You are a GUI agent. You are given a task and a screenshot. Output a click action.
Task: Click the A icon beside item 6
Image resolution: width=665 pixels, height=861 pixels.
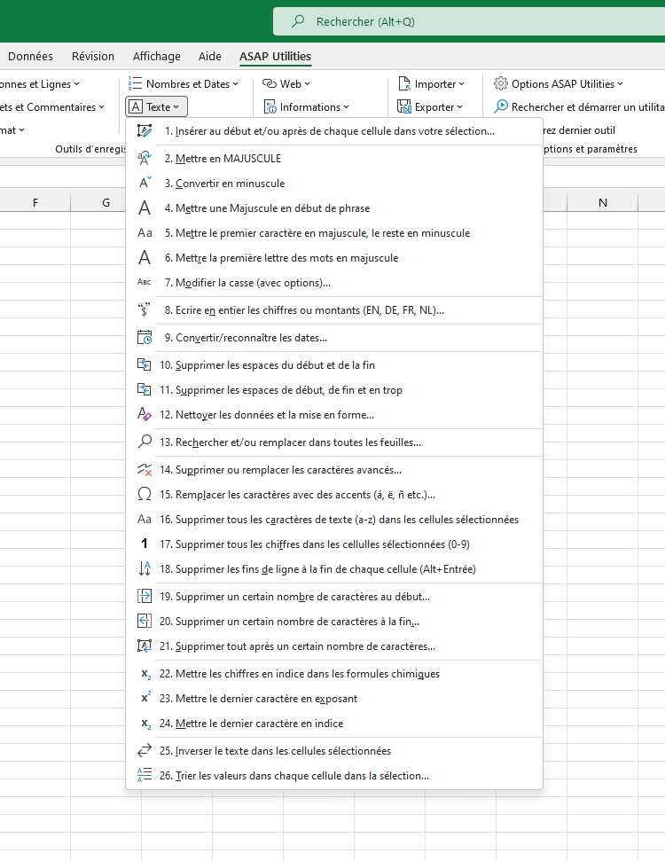pos(145,257)
